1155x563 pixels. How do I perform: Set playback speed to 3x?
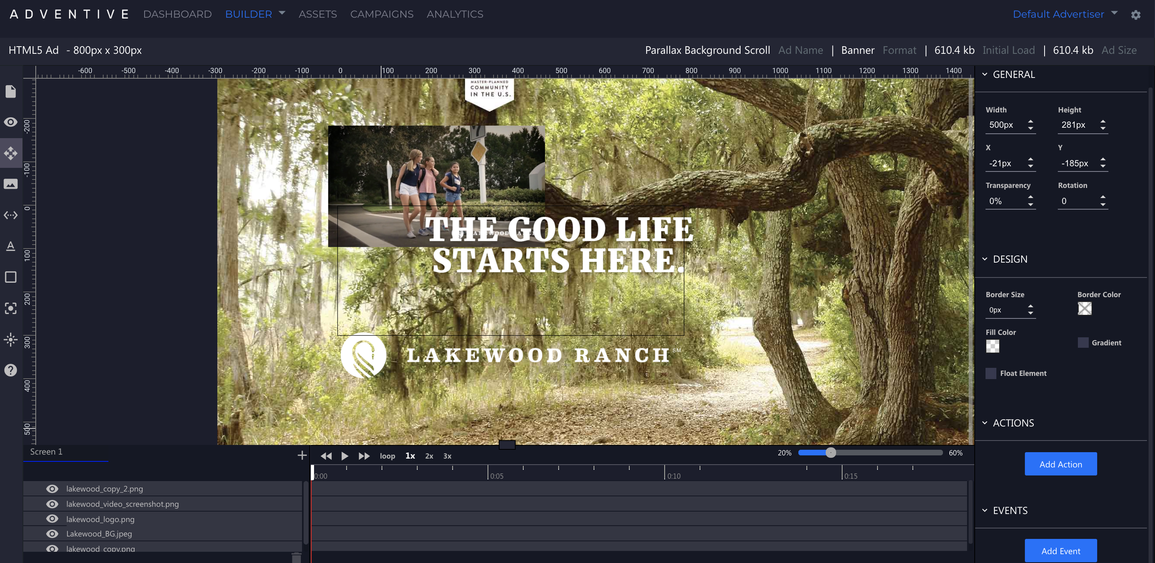(447, 456)
